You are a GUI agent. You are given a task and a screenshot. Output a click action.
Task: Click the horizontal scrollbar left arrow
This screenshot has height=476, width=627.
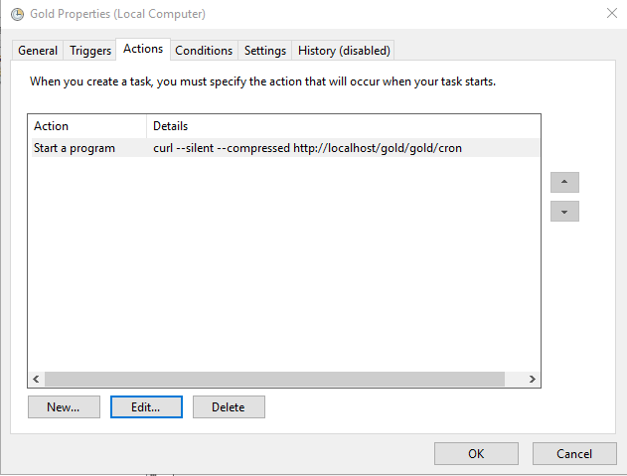click(36, 379)
